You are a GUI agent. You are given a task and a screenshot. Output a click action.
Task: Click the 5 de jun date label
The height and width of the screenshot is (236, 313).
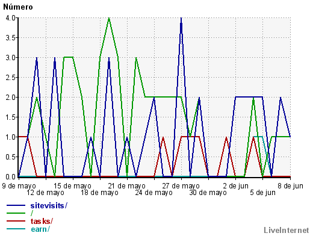click(x=262, y=193)
